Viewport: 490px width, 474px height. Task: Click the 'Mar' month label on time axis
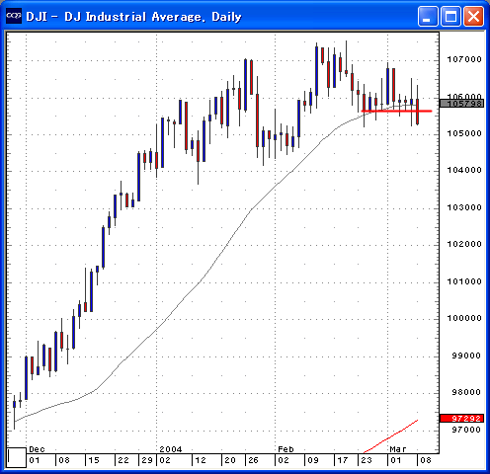[398, 449]
